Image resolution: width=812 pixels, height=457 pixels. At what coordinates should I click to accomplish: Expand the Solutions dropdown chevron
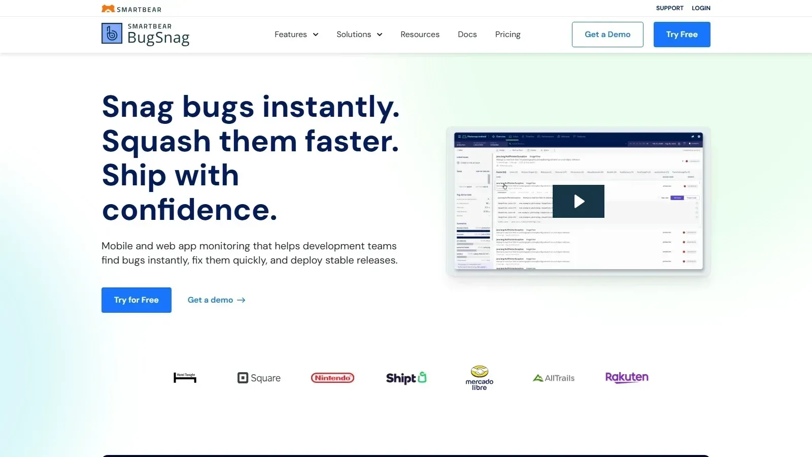[380, 35]
